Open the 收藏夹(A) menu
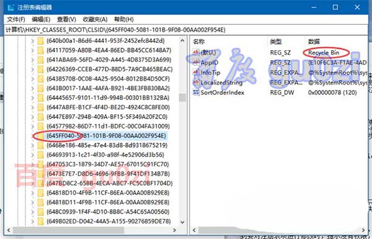The height and width of the screenshot is (239, 372). coord(95,19)
